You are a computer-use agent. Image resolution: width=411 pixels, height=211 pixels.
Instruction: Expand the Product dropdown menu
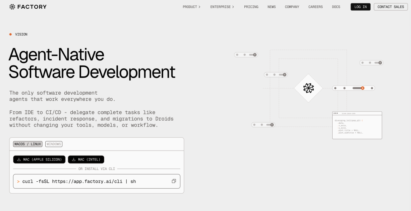click(x=191, y=7)
